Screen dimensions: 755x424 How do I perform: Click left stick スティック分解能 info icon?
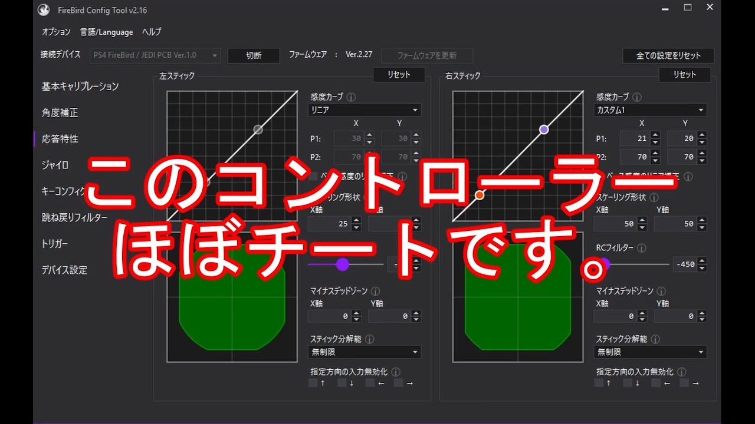click(369, 339)
